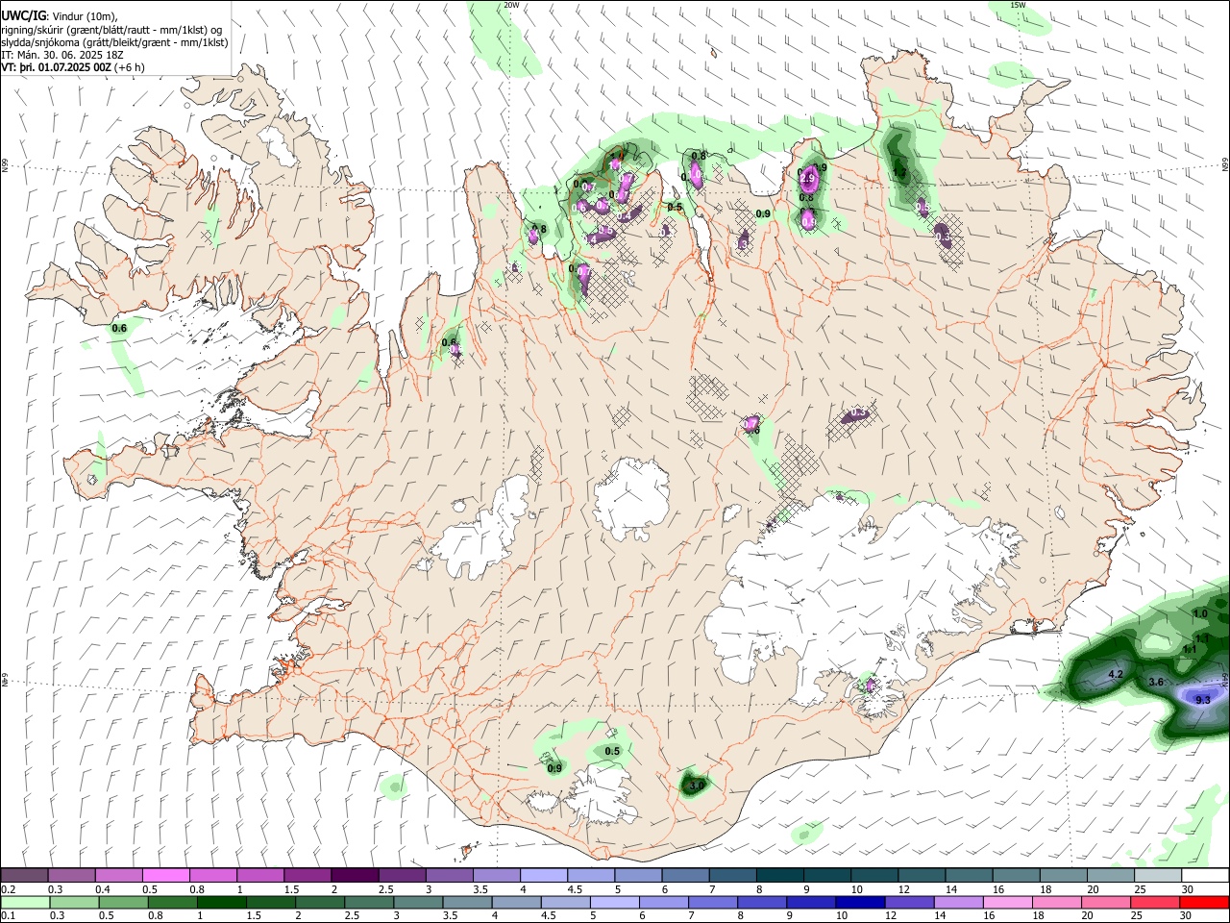
Task: Pick the pale pink 16 swatch in the lower legend row
Action: [x=1007, y=902]
